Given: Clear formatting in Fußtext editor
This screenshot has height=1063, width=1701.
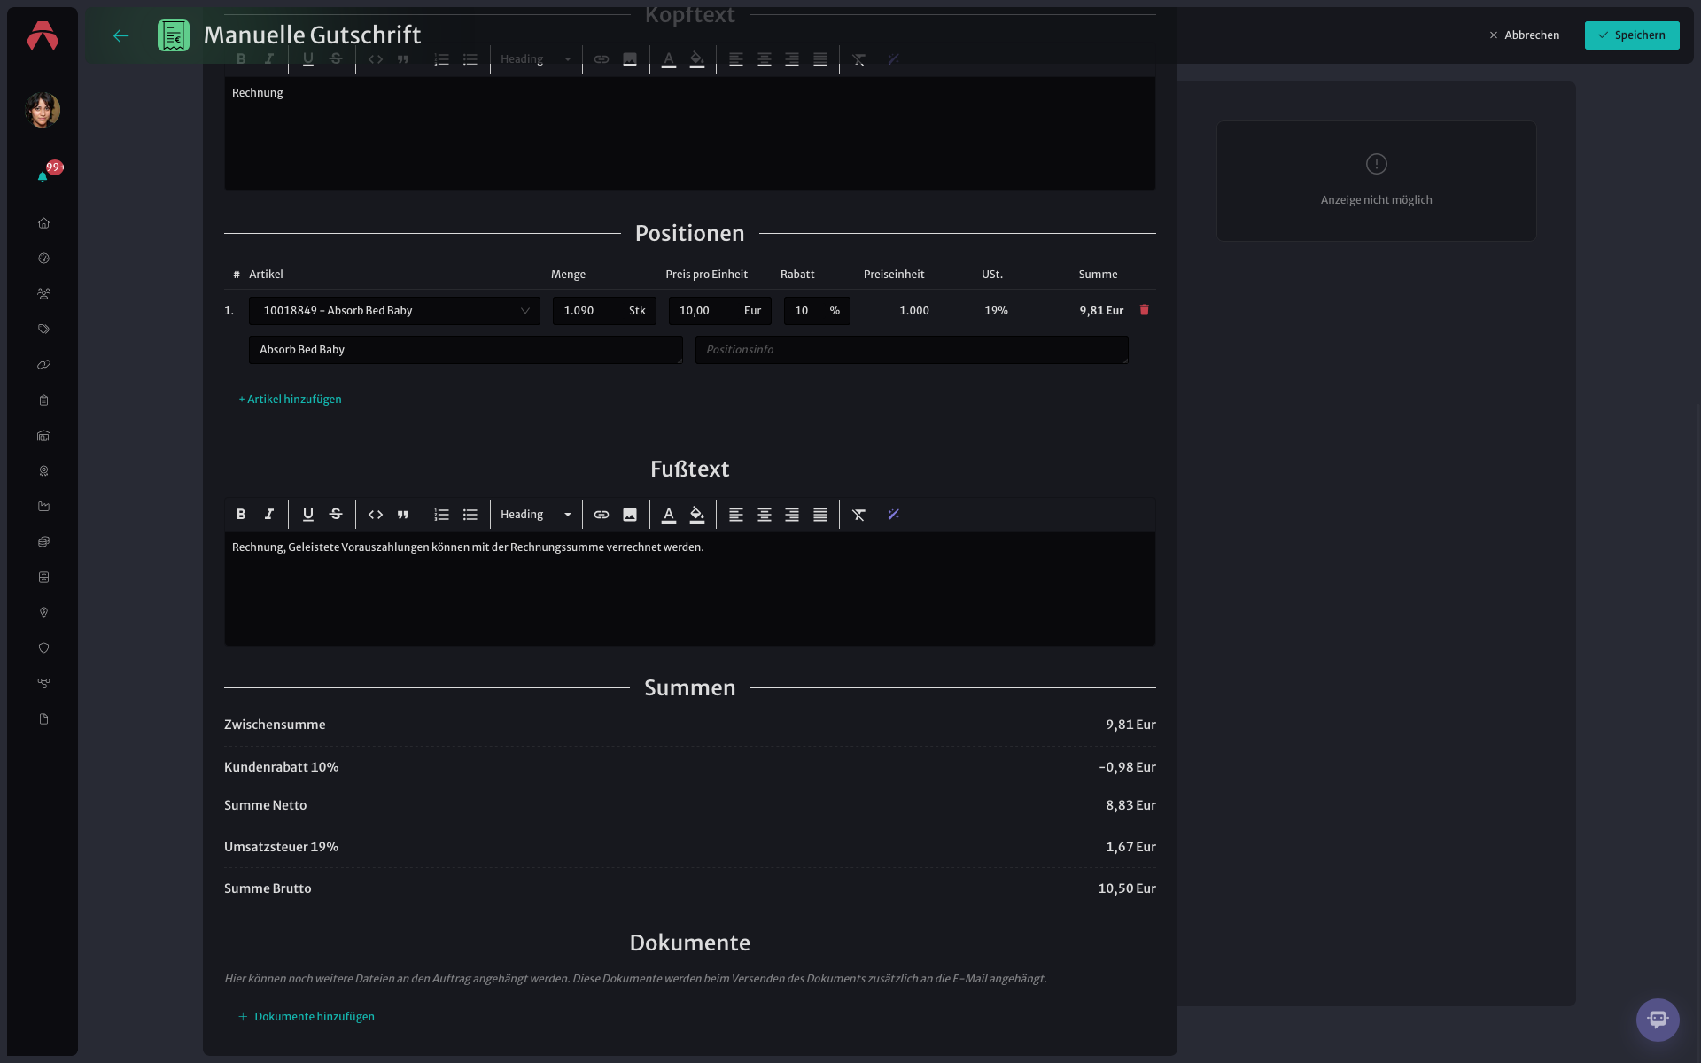Looking at the screenshot, I should click(x=859, y=515).
